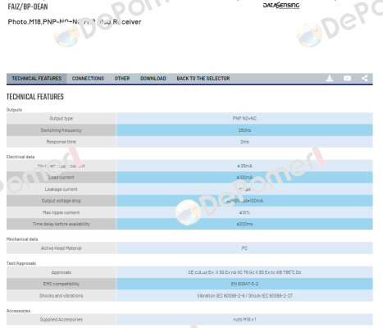Select the Switching frequency label
The image size is (383, 328).
(62, 130)
